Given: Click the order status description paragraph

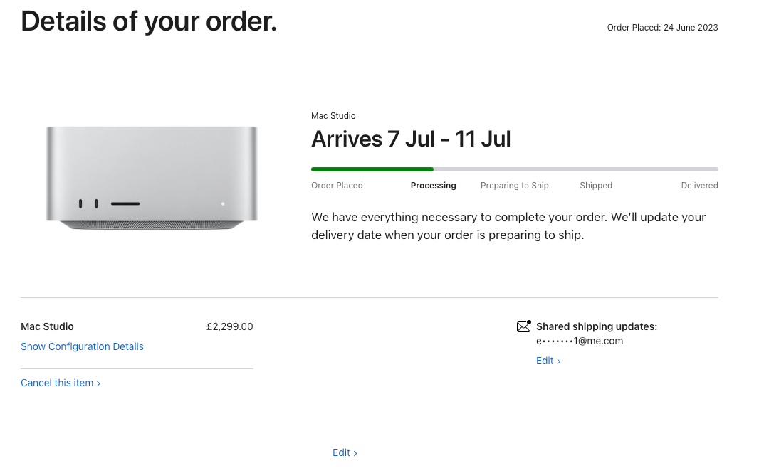Looking at the screenshot, I should click(508, 225).
